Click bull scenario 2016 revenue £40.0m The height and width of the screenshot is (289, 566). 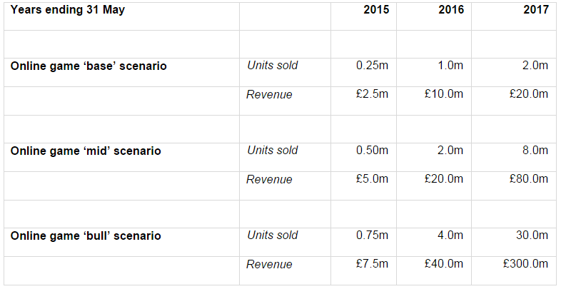(x=444, y=263)
